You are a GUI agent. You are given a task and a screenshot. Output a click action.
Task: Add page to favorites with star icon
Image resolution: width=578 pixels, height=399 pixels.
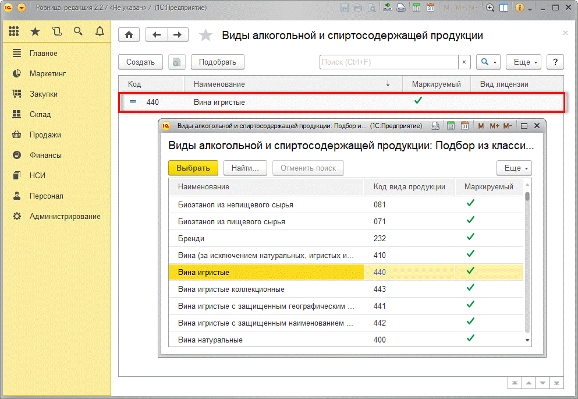pyautogui.click(x=205, y=36)
